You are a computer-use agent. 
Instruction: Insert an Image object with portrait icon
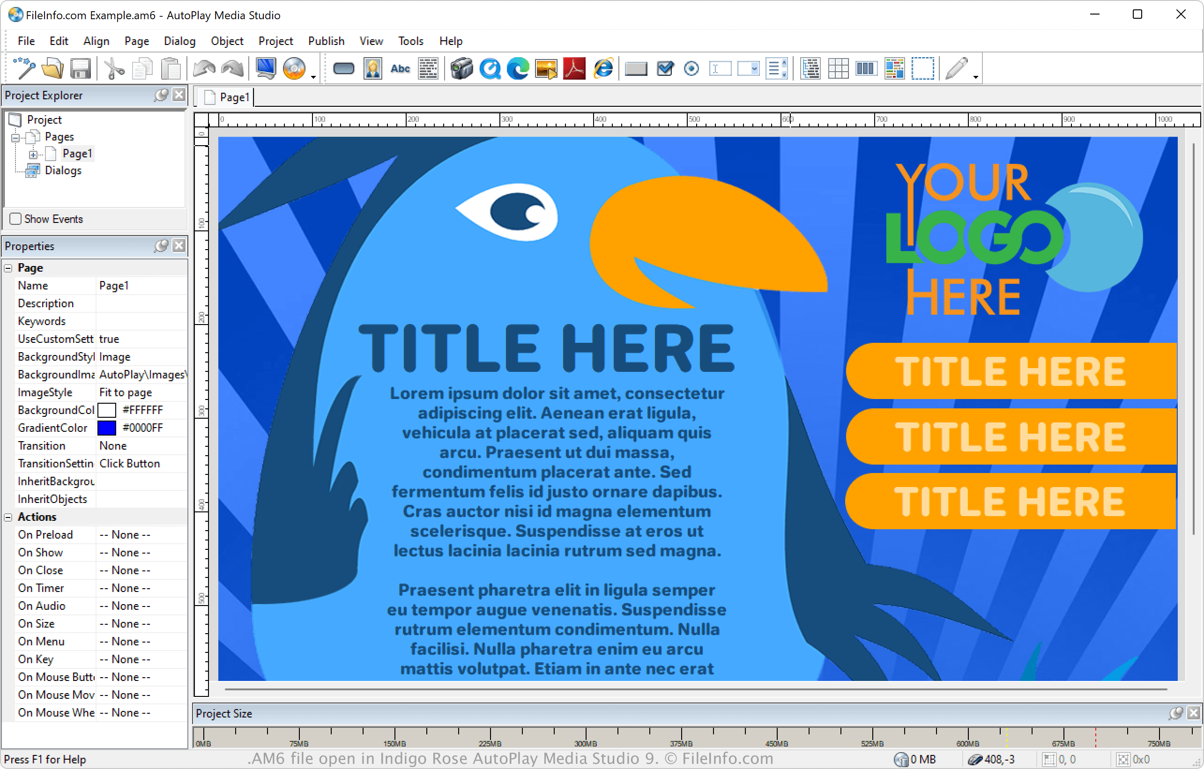pos(372,68)
